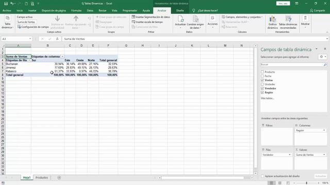Screen dimensions: 330x185
Task: Click Insertar Segmentación de datos
Action: 151,17
